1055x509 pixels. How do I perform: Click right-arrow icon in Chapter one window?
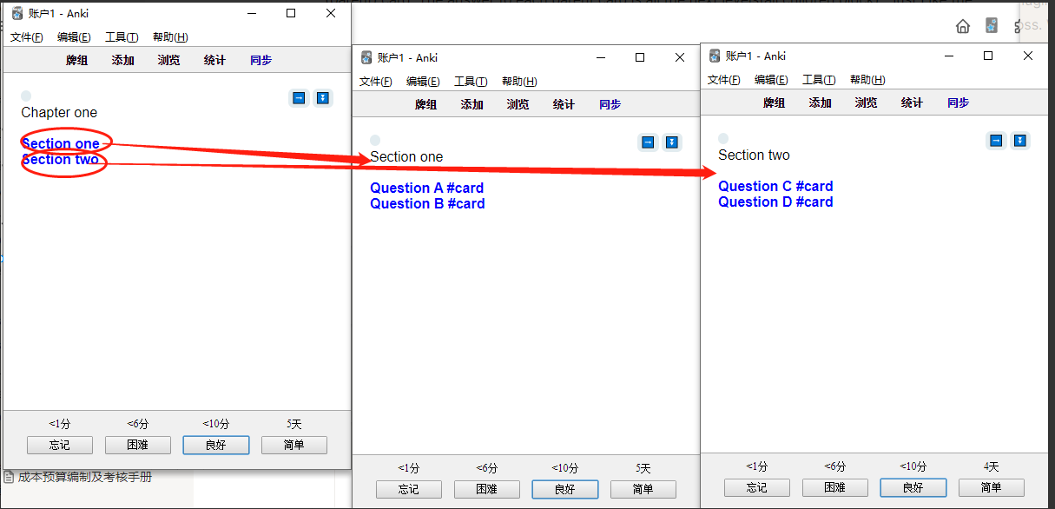(x=299, y=98)
